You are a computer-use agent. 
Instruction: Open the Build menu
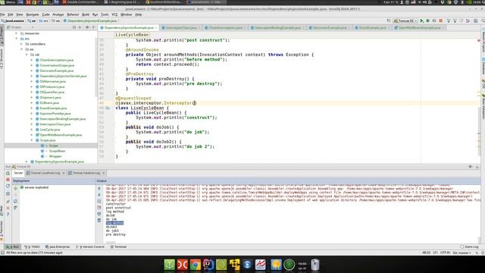tap(86, 14)
